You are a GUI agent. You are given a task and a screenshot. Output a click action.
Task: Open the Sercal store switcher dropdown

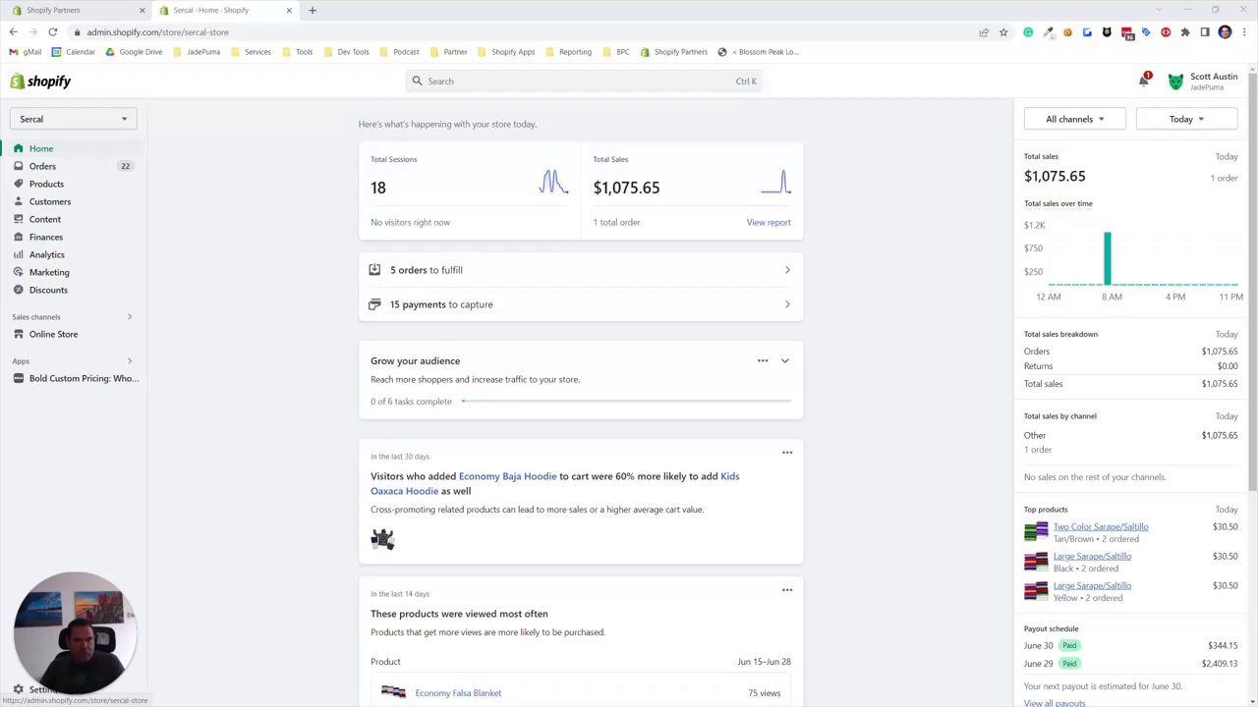point(73,119)
